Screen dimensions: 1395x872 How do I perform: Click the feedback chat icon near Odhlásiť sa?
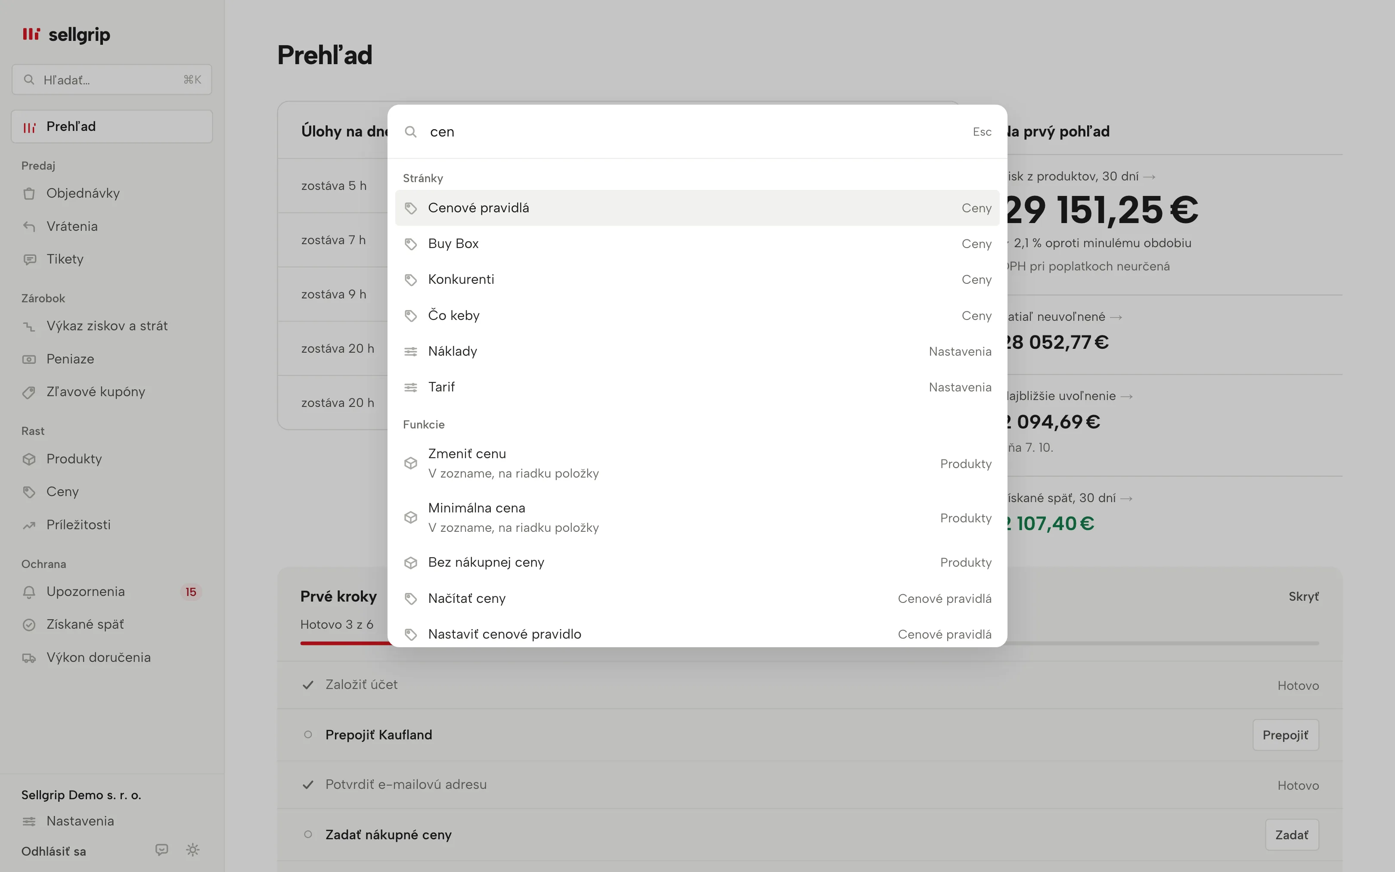point(161,850)
